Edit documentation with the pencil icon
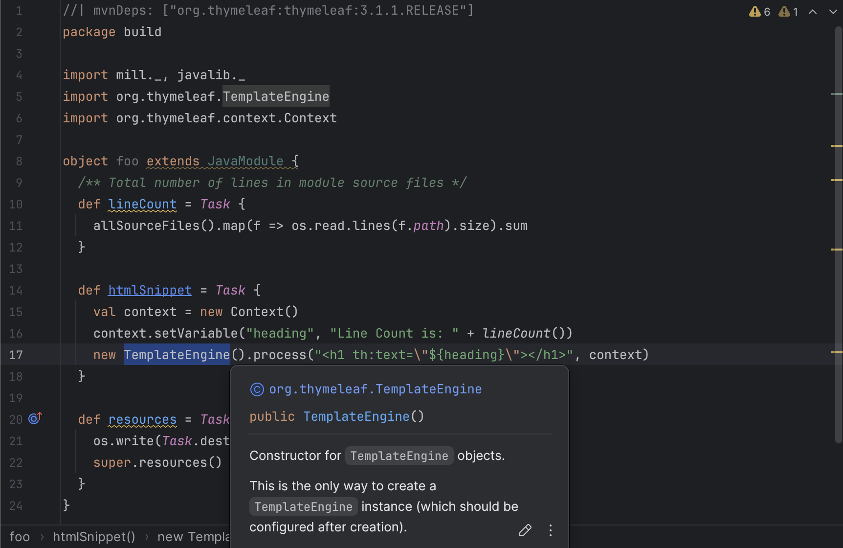 point(525,530)
